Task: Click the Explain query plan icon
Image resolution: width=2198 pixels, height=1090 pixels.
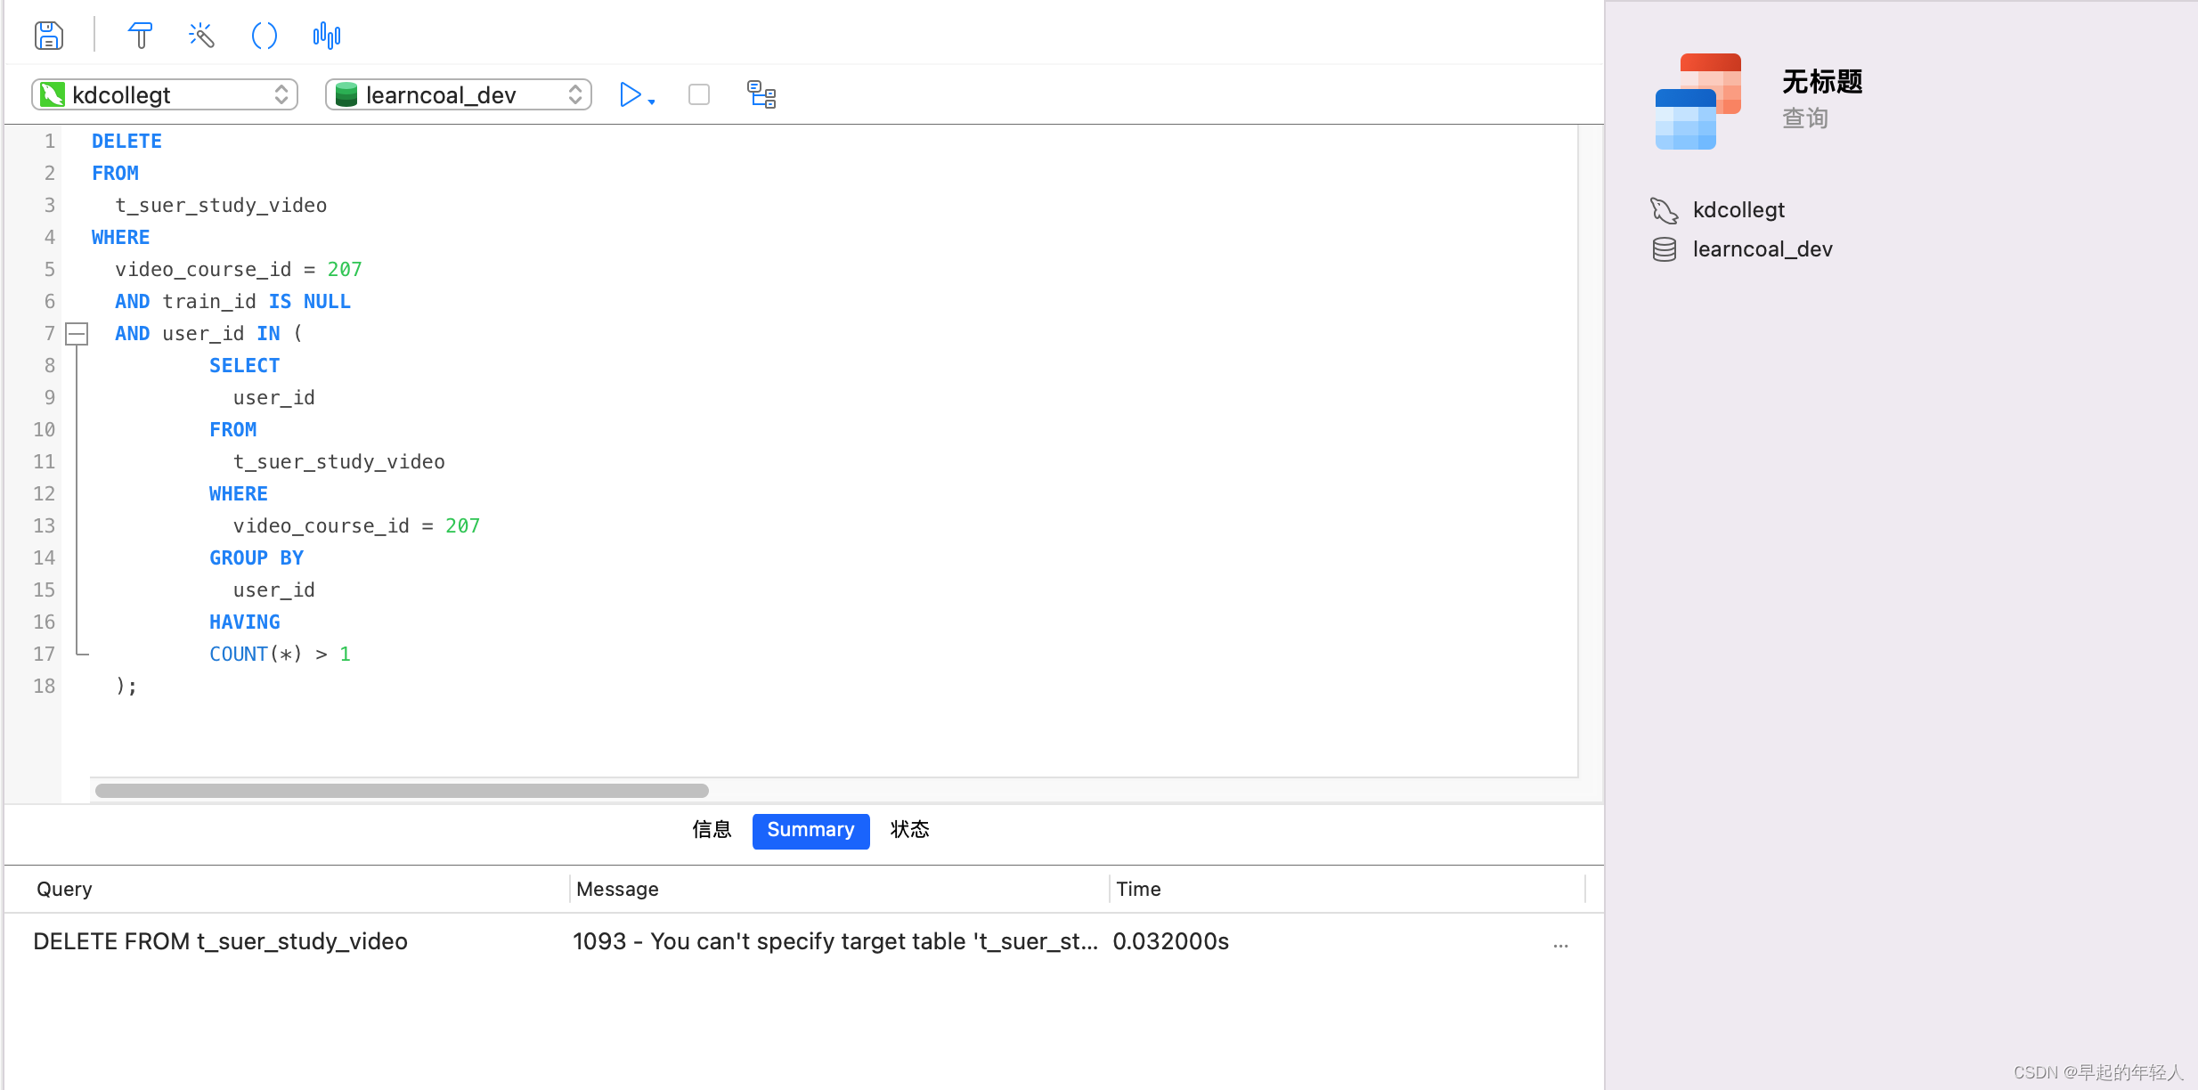Action: click(x=761, y=94)
